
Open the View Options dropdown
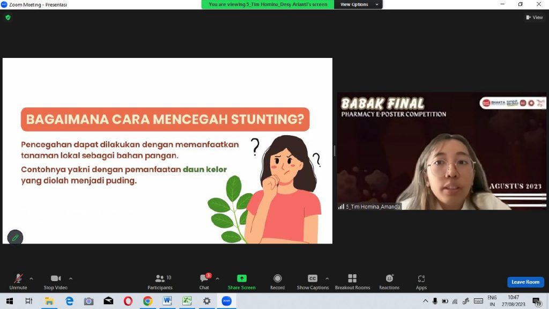(x=358, y=4)
